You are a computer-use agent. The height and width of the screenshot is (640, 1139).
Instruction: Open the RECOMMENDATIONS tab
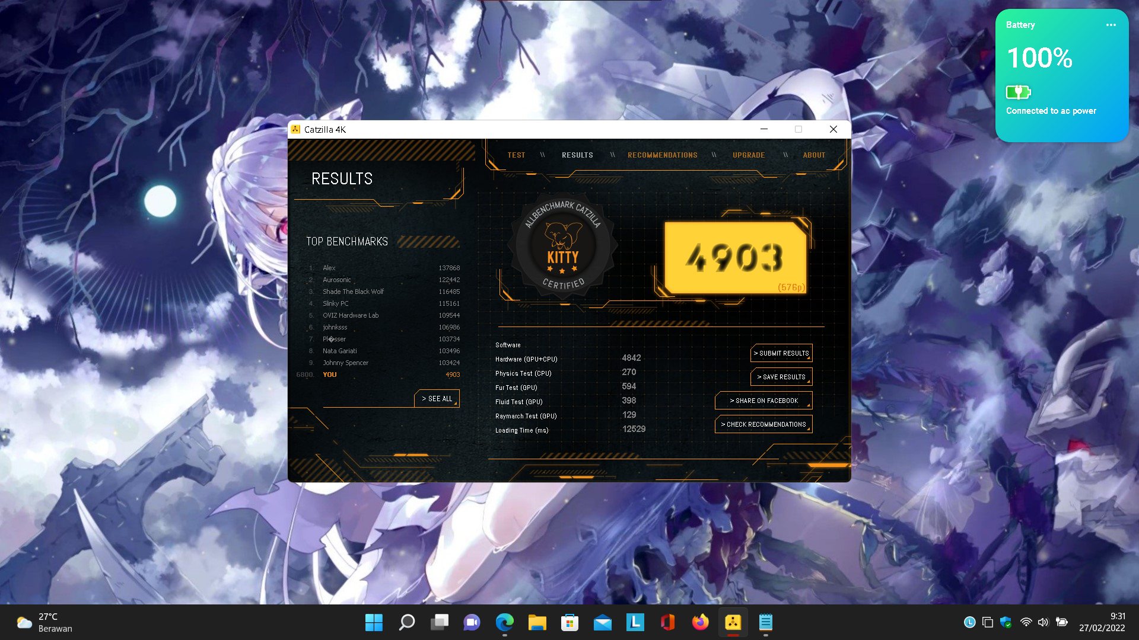click(663, 155)
